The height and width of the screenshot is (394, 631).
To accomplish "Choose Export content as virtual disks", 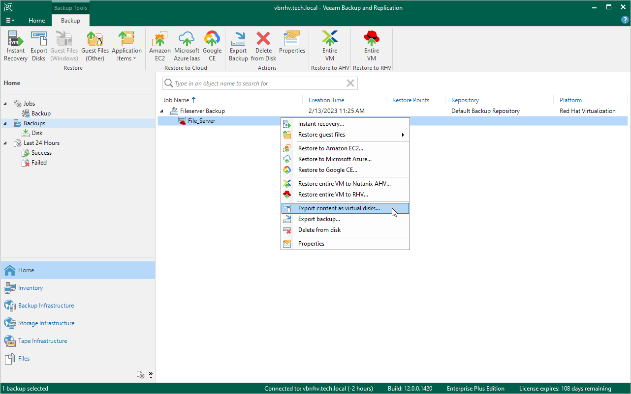I will 345,208.
